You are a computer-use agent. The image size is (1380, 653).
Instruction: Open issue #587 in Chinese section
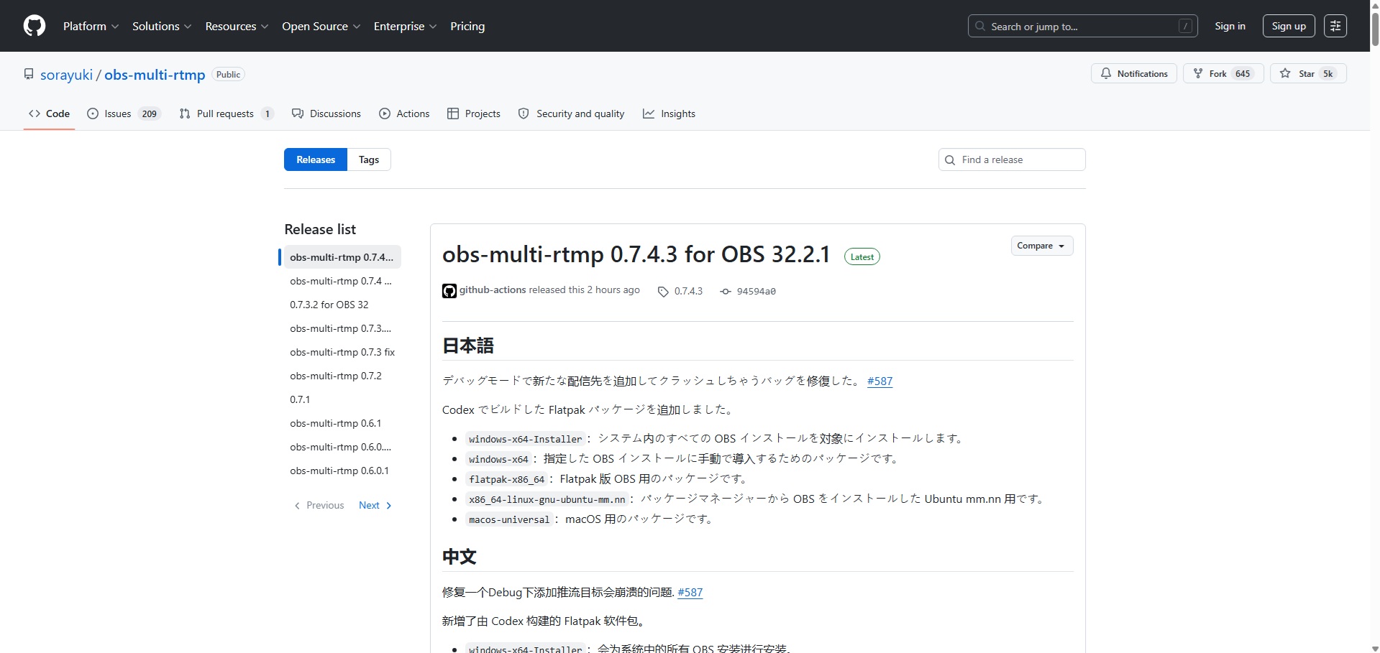(x=690, y=592)
